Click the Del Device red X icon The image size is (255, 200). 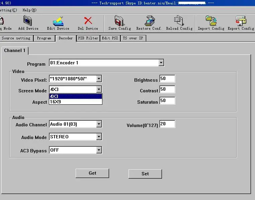tap(88, 21)
